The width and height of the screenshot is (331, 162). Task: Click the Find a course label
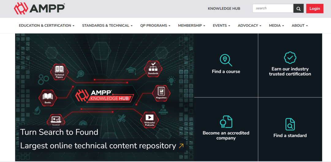pos(226,72)
